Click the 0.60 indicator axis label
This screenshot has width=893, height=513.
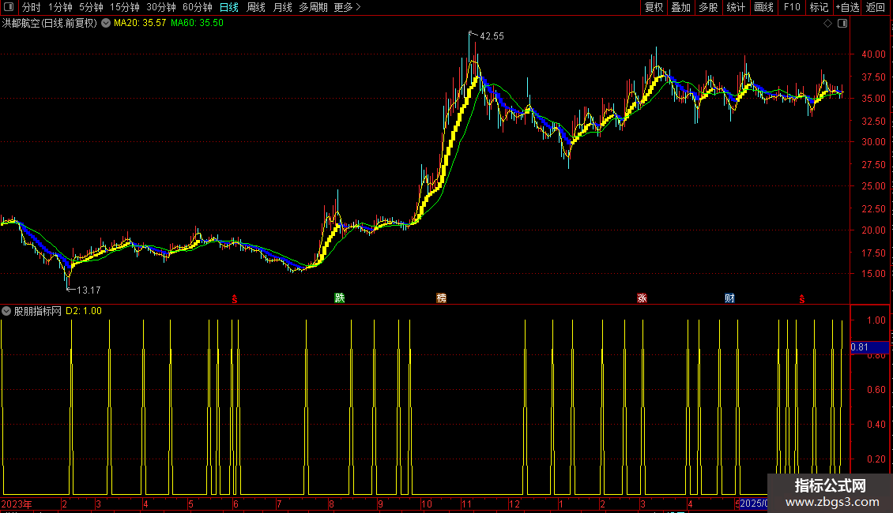[x=876, y=390]
